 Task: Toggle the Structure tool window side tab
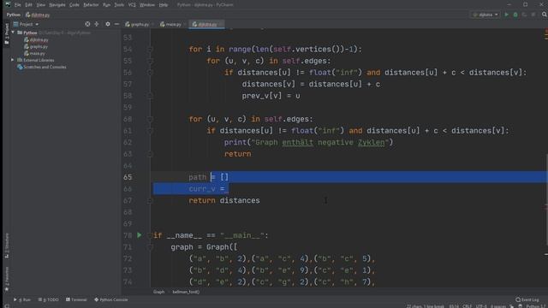click(x=7, y=246)
